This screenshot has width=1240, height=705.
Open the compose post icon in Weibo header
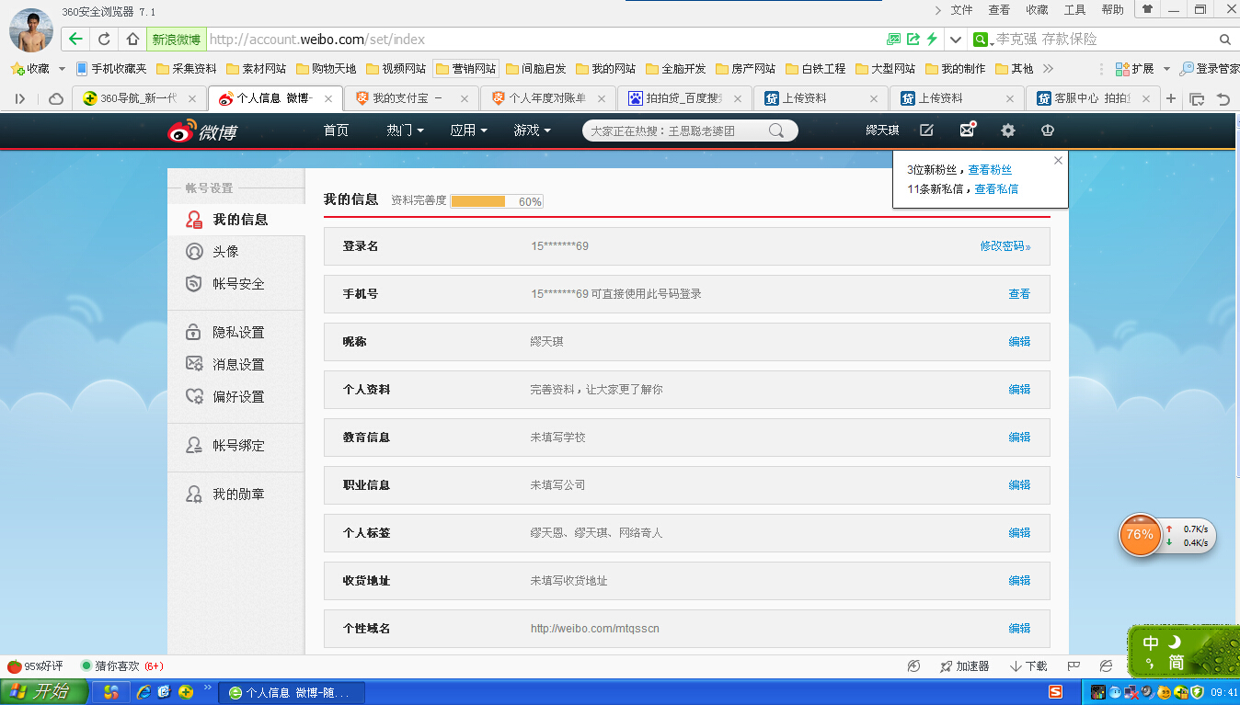[926, 131]
